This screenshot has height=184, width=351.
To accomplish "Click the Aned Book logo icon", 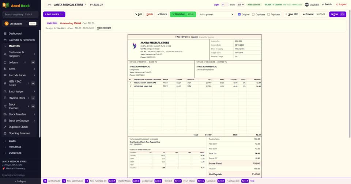I will (5, 5).
